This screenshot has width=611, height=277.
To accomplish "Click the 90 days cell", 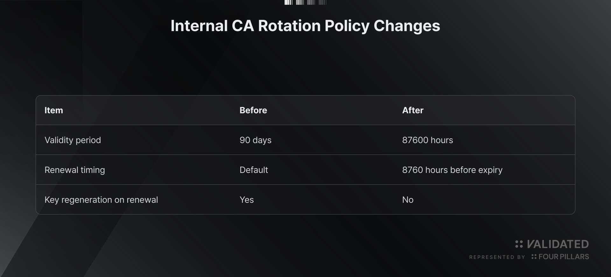I will (x=256, y=140).
